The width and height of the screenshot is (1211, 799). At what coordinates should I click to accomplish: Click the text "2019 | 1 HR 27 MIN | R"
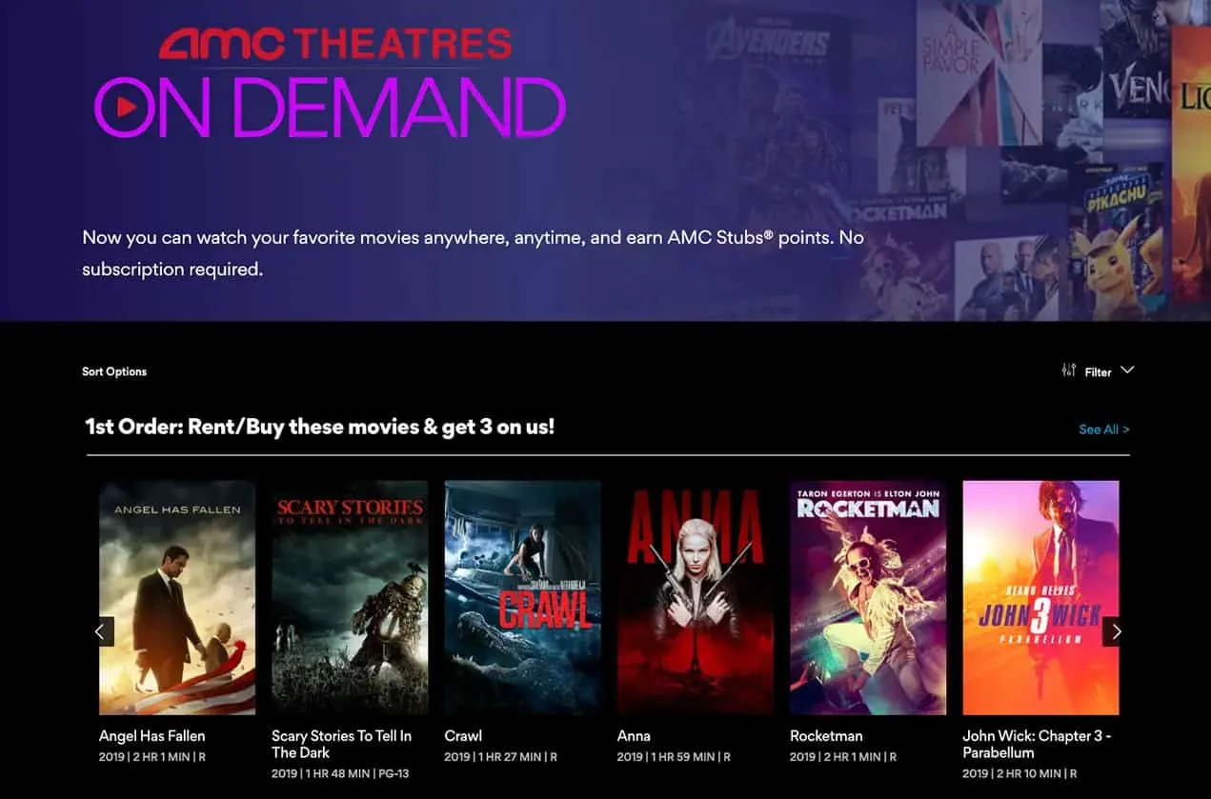coord(500,757)
